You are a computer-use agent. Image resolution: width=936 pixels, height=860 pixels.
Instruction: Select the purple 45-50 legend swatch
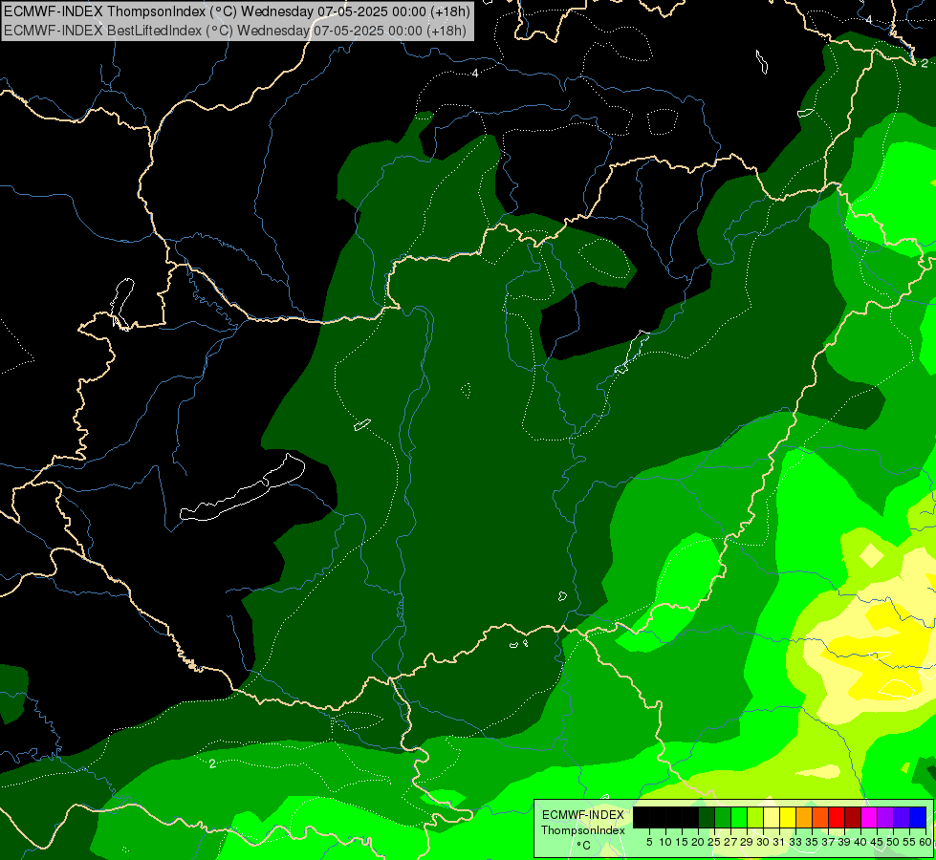tap(885, 817)
